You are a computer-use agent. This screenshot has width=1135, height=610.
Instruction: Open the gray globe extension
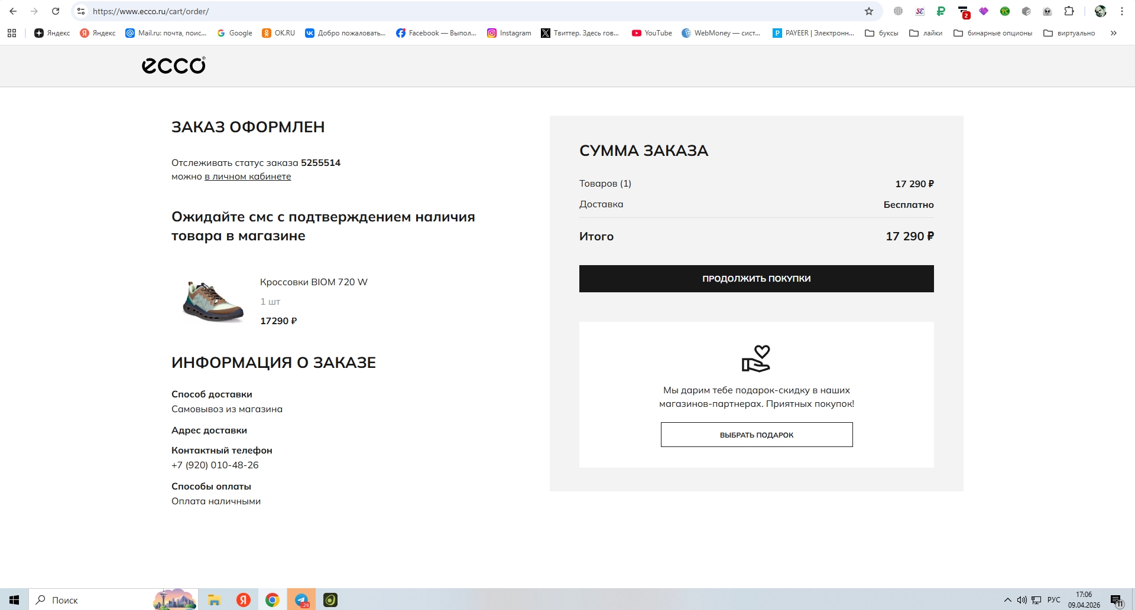tap(898, 11)
